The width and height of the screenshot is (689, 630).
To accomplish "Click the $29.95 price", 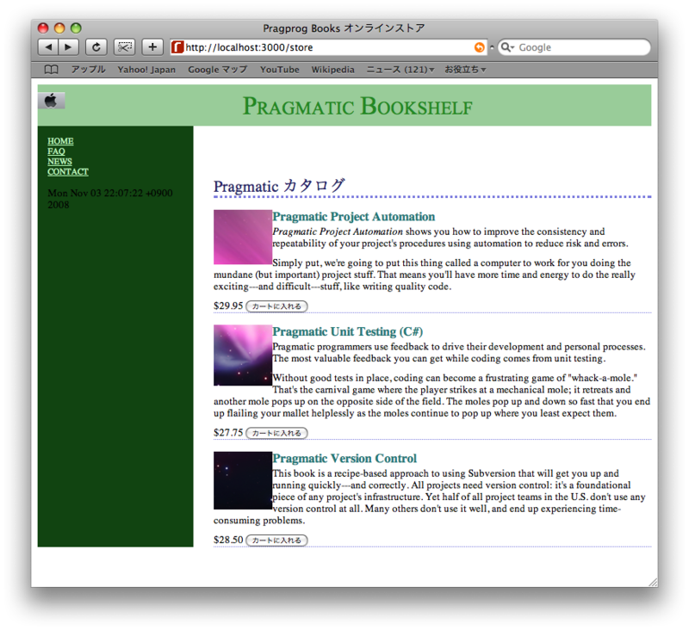I will [x=228, y=306].
